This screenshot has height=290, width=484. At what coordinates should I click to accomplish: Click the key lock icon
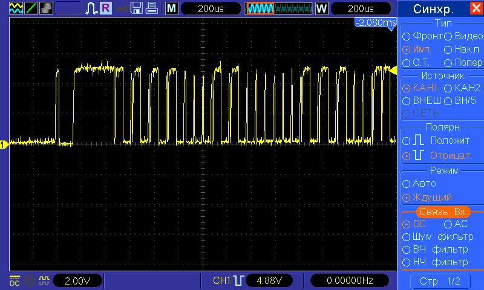point(122,9)
